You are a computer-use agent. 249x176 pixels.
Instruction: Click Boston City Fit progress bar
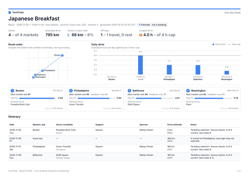tap(38, 98)
